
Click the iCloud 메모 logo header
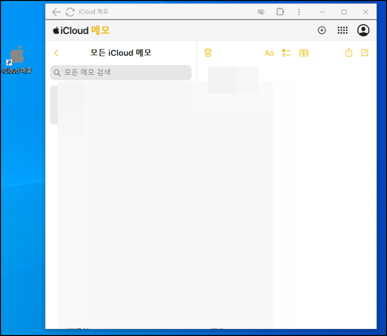click(x=81, y=31)
